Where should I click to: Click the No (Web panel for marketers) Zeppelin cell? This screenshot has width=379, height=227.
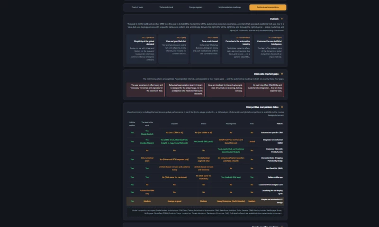(x=174, y=177)
